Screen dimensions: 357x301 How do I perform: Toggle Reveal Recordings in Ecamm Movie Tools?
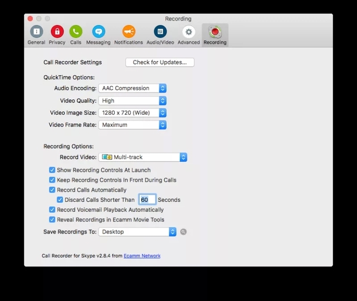pos(52,220)
